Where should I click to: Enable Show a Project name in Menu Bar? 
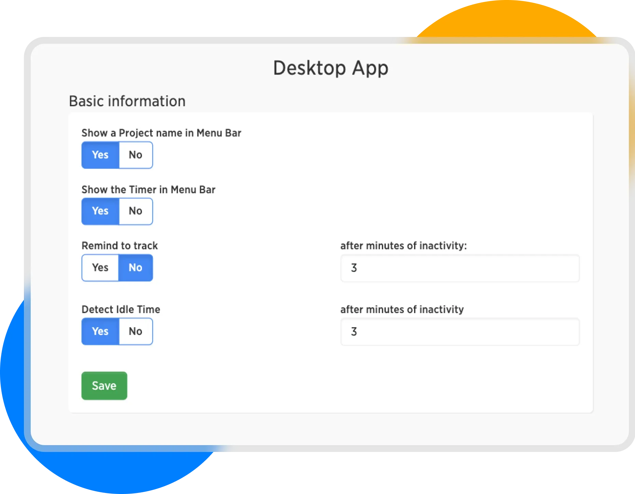coord(100,155)
